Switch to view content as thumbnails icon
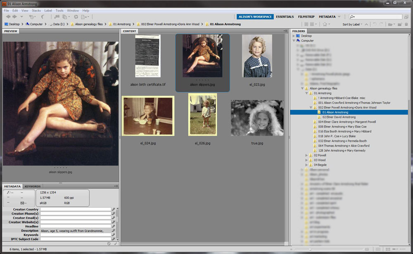Viewport: 413px width, 254px height. pyautogui.click(x=388, y=249)
